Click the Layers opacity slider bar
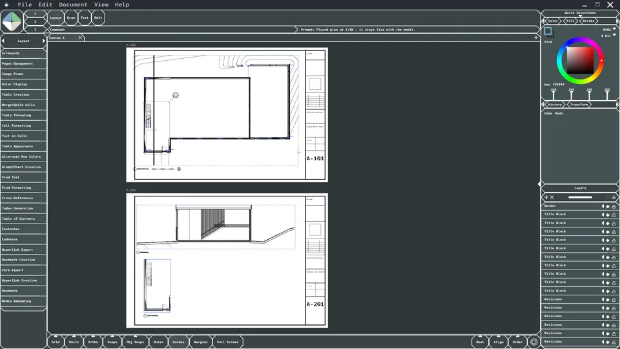This screenshot has width=620, height=349. pos(580,197)
